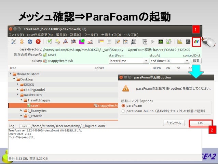Confirm the paraFoam dialog with OK
Screen dimensions: 218x164
[x=201, y=123]
